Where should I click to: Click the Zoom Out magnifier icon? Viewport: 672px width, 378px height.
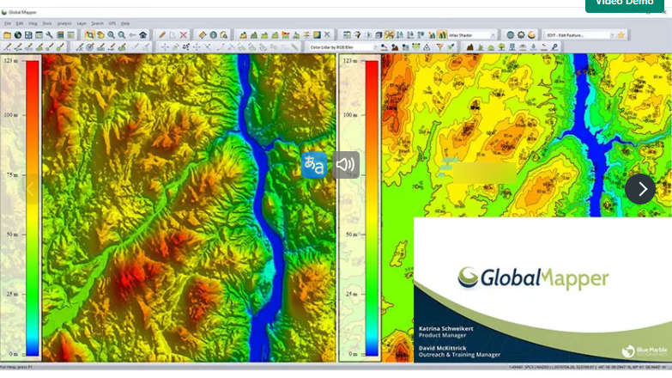122,35
